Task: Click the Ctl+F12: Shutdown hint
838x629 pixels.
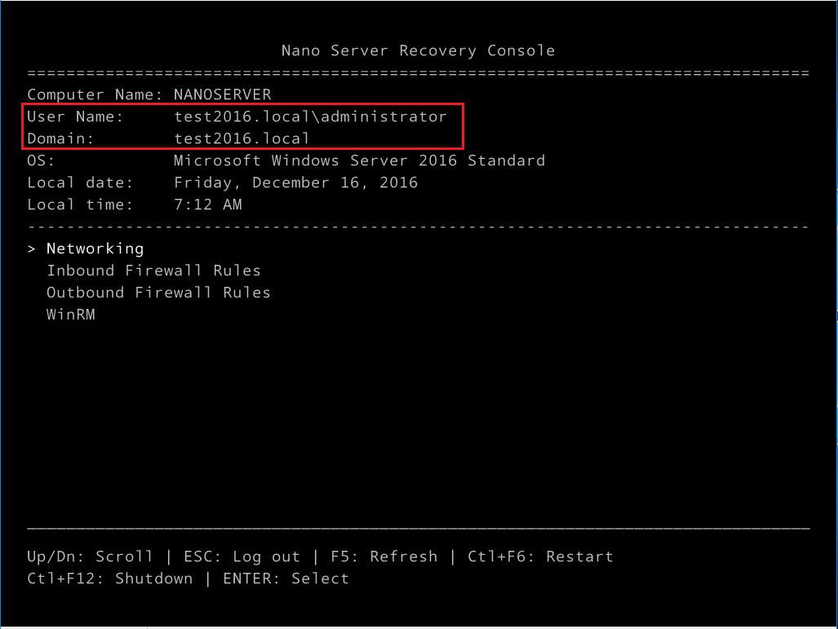Action: tap(110, 578)
